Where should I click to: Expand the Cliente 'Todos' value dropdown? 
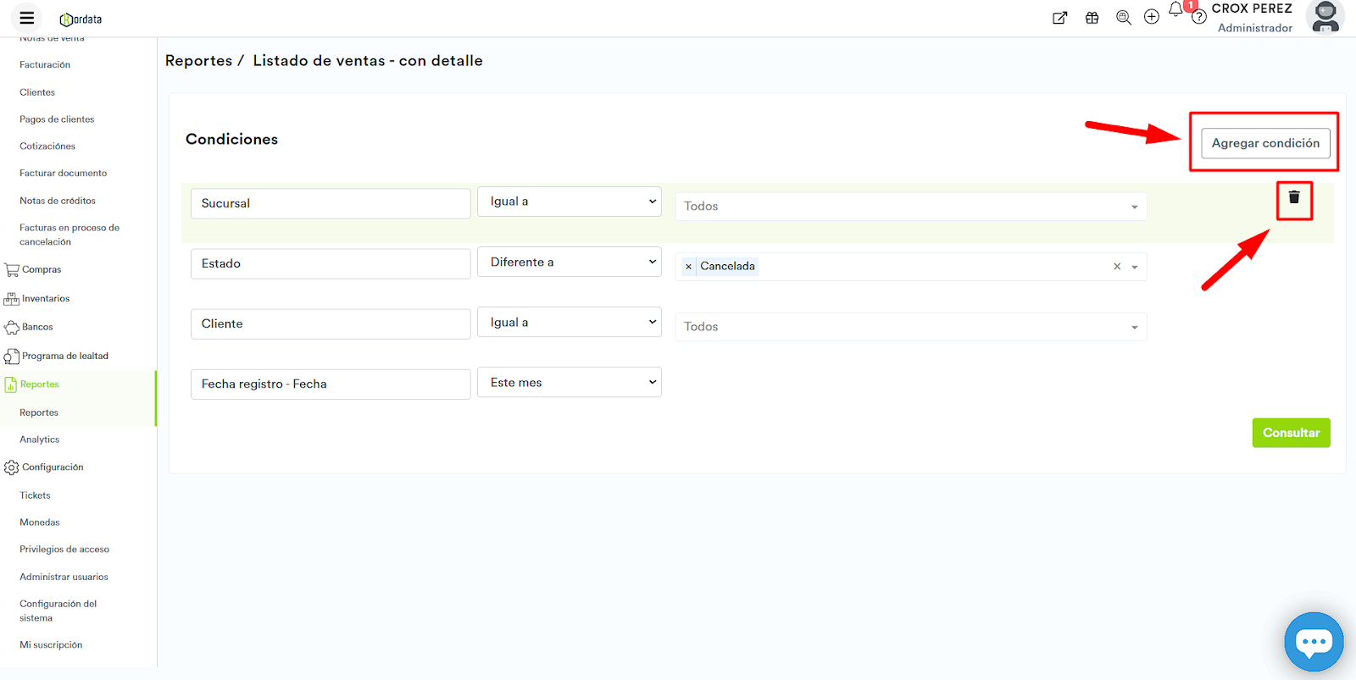click(910, 327)
